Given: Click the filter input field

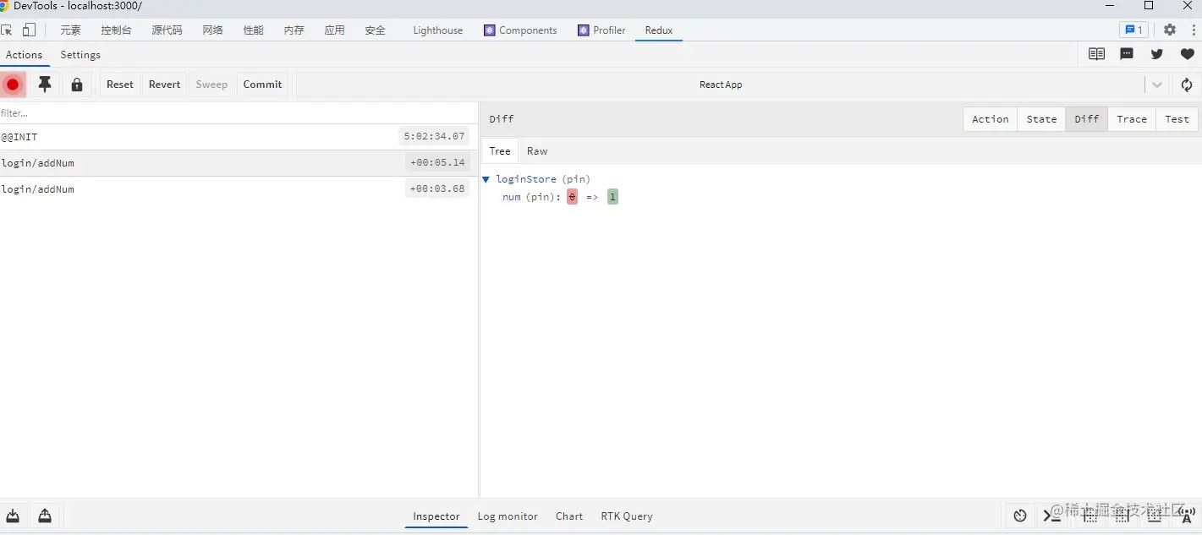Looking at the screenshot, I should pos(239,112).
